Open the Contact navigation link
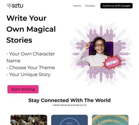Viewport: 139px width, 125px height. 90,6
